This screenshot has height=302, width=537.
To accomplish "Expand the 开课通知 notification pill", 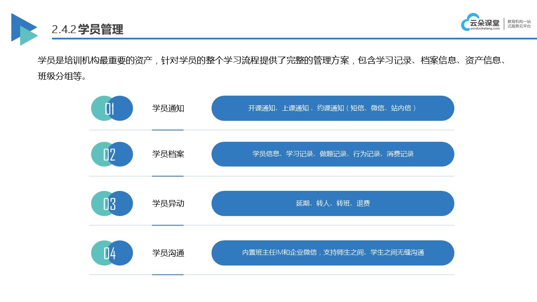I will [333, 108].
